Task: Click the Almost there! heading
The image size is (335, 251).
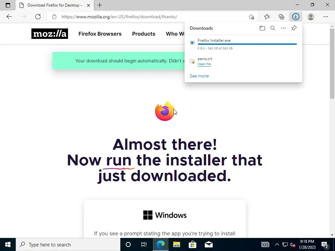Action: (165, 144)
